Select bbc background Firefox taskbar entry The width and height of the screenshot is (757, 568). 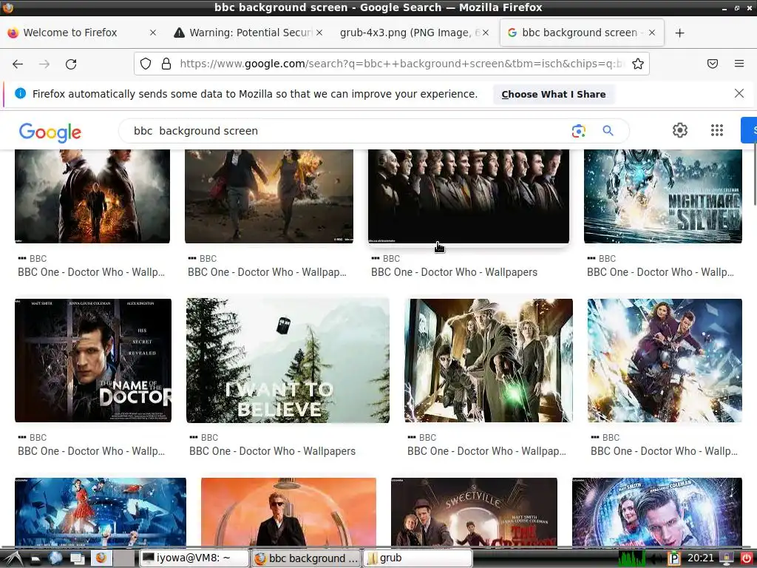click(x=306, y=558)
